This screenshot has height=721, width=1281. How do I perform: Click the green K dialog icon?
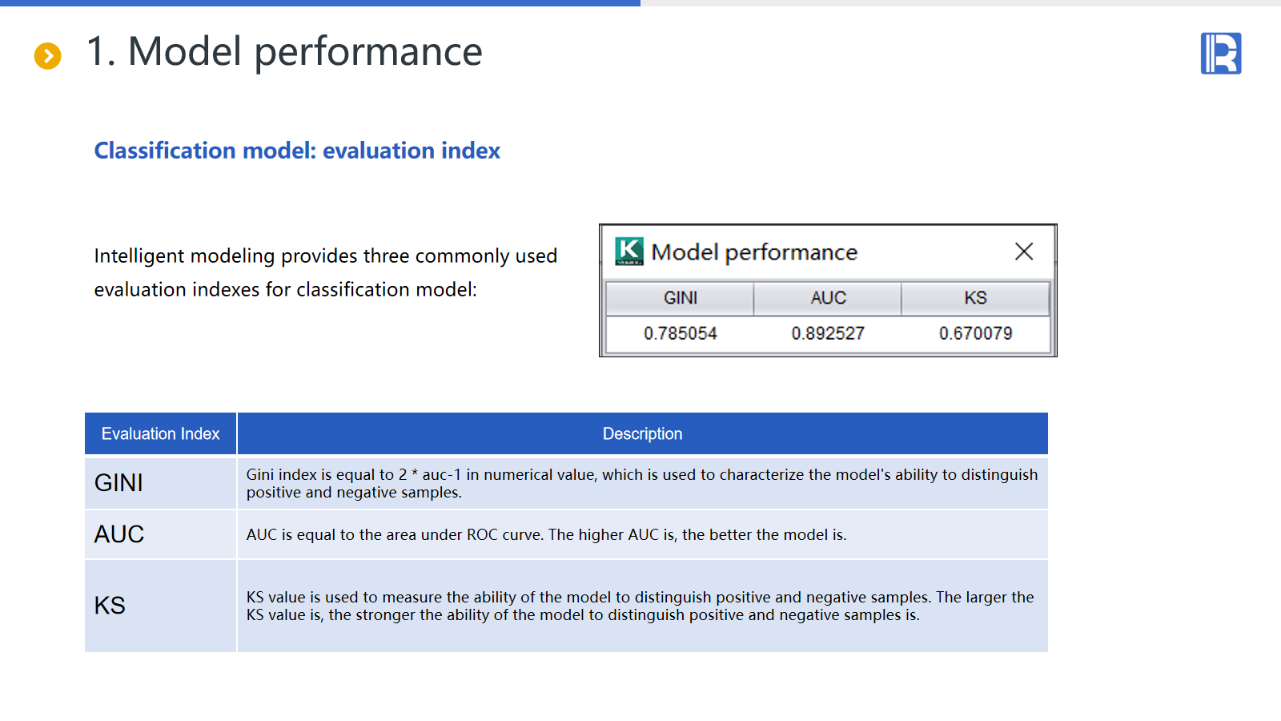629,252
